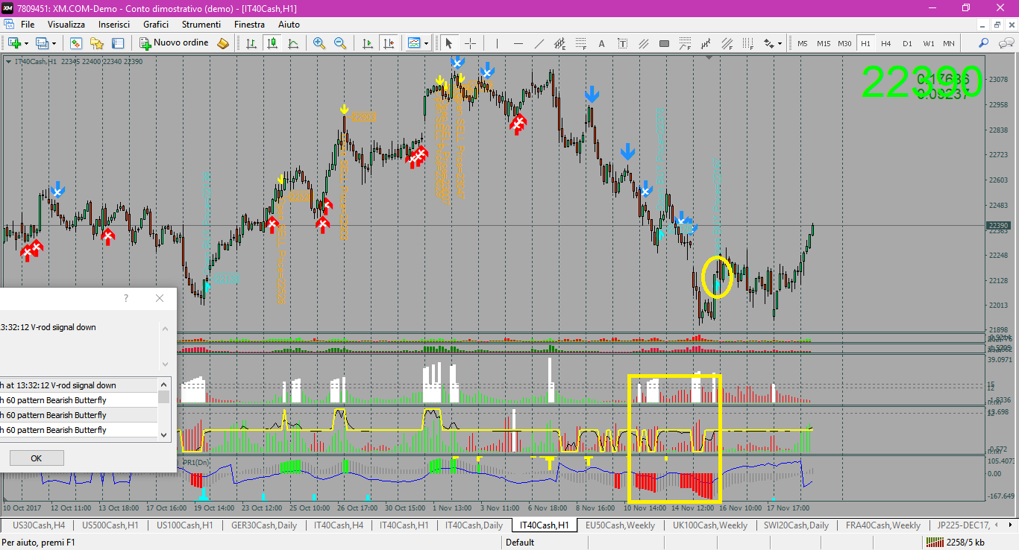Expand the New Chart dropdown arrow
Image resolution: width=1019 pixels, height=550 pixels.
click(x=25, y=43)
